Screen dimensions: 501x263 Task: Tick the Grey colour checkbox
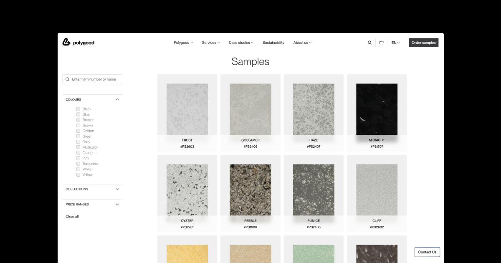78,142
